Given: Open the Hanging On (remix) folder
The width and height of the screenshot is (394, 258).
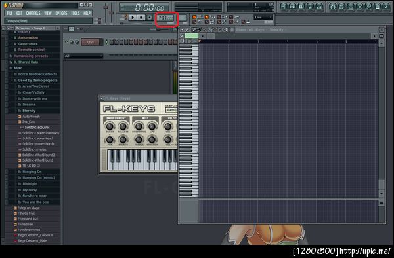Looking at the screenshot, I should [39, 178].
